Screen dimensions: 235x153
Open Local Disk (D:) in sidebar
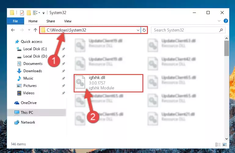pos(35,56)
